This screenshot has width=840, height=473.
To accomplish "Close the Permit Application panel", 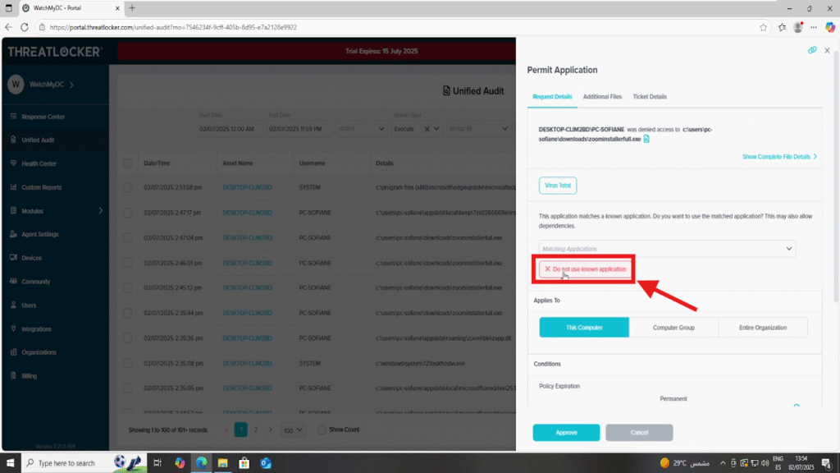I will 827,50.
